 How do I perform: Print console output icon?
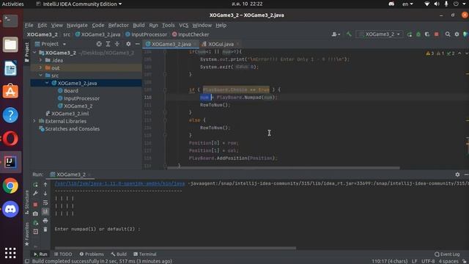click(x=45, y=221)
